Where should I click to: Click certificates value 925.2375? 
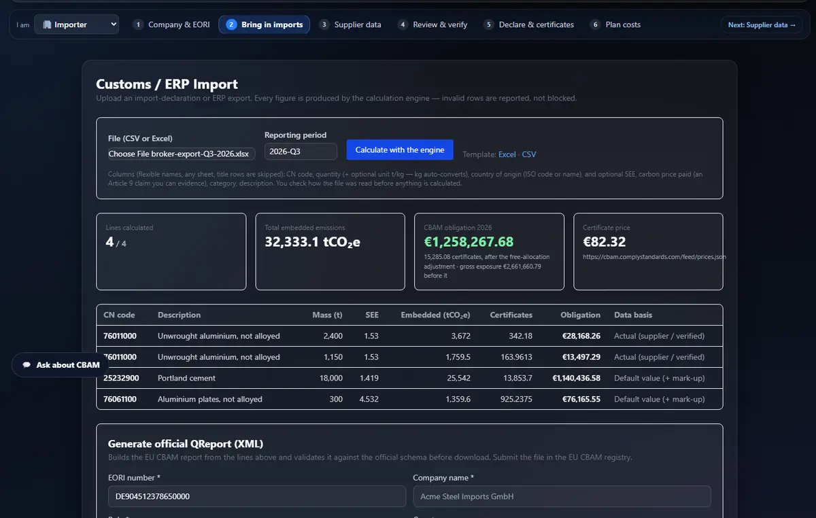(x=516, y=399)
